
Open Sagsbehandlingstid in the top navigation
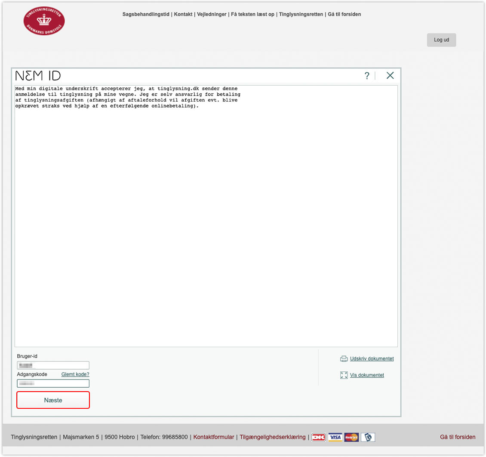coord(146,14)
